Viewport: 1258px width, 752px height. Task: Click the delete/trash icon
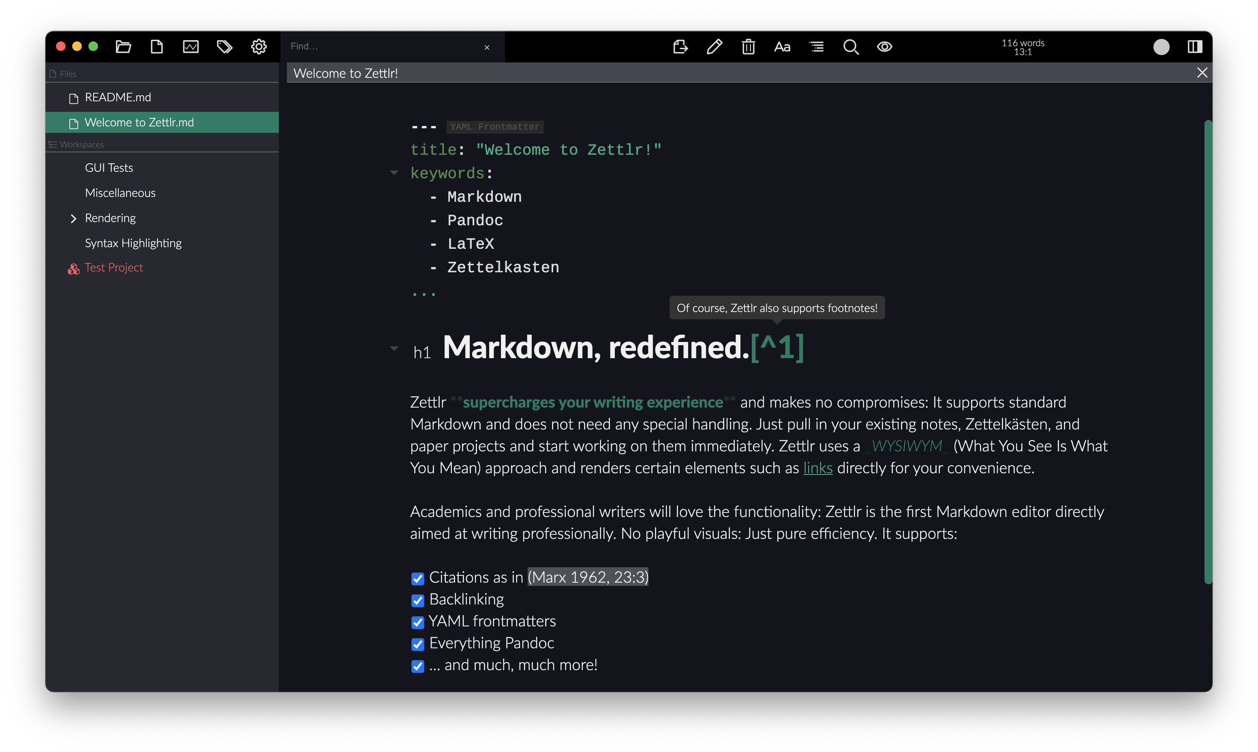pyautogui.click(x=748, y=46)
